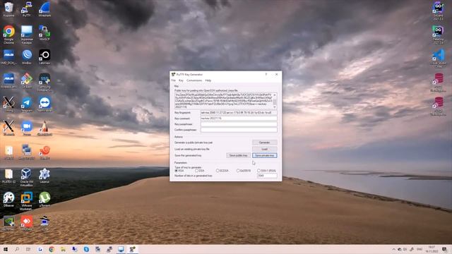Click Save public key
Viewport: 452px width, 254px height.
coord(239,155)
